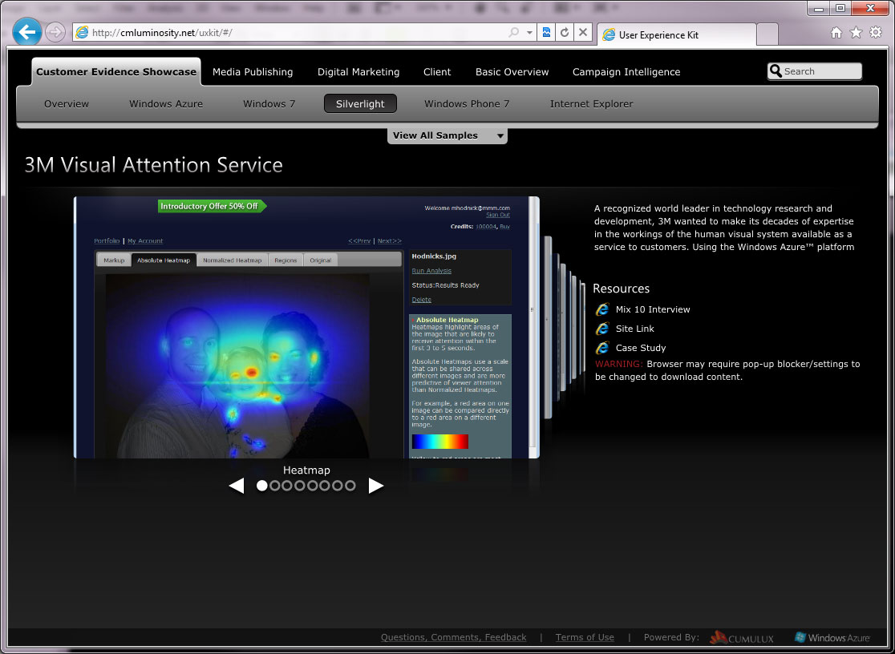This screenshot has width=895, height=654.
Task: Open the Media Publishing tab
Action: 253,72
